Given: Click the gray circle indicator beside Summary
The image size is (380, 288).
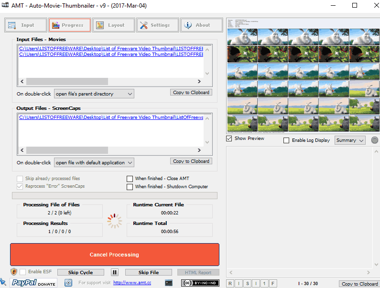Looking at the screenshot, I should point(374,140).
